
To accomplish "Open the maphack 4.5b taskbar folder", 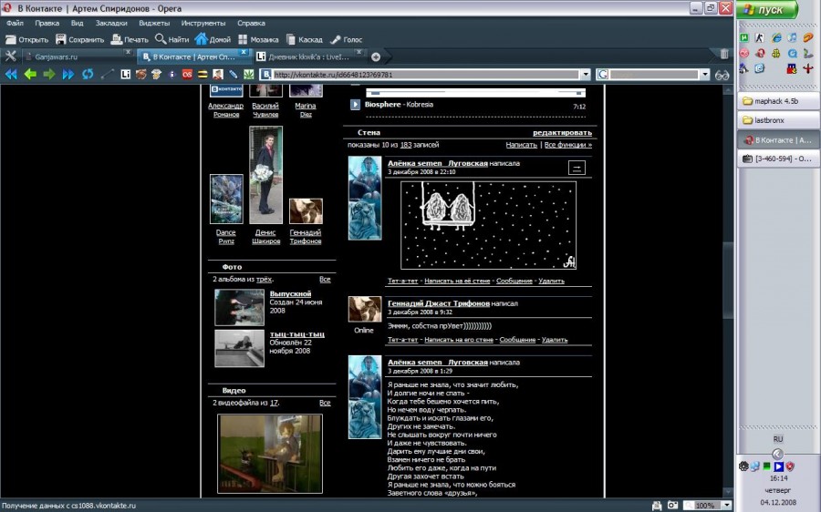I will [778, 101].
